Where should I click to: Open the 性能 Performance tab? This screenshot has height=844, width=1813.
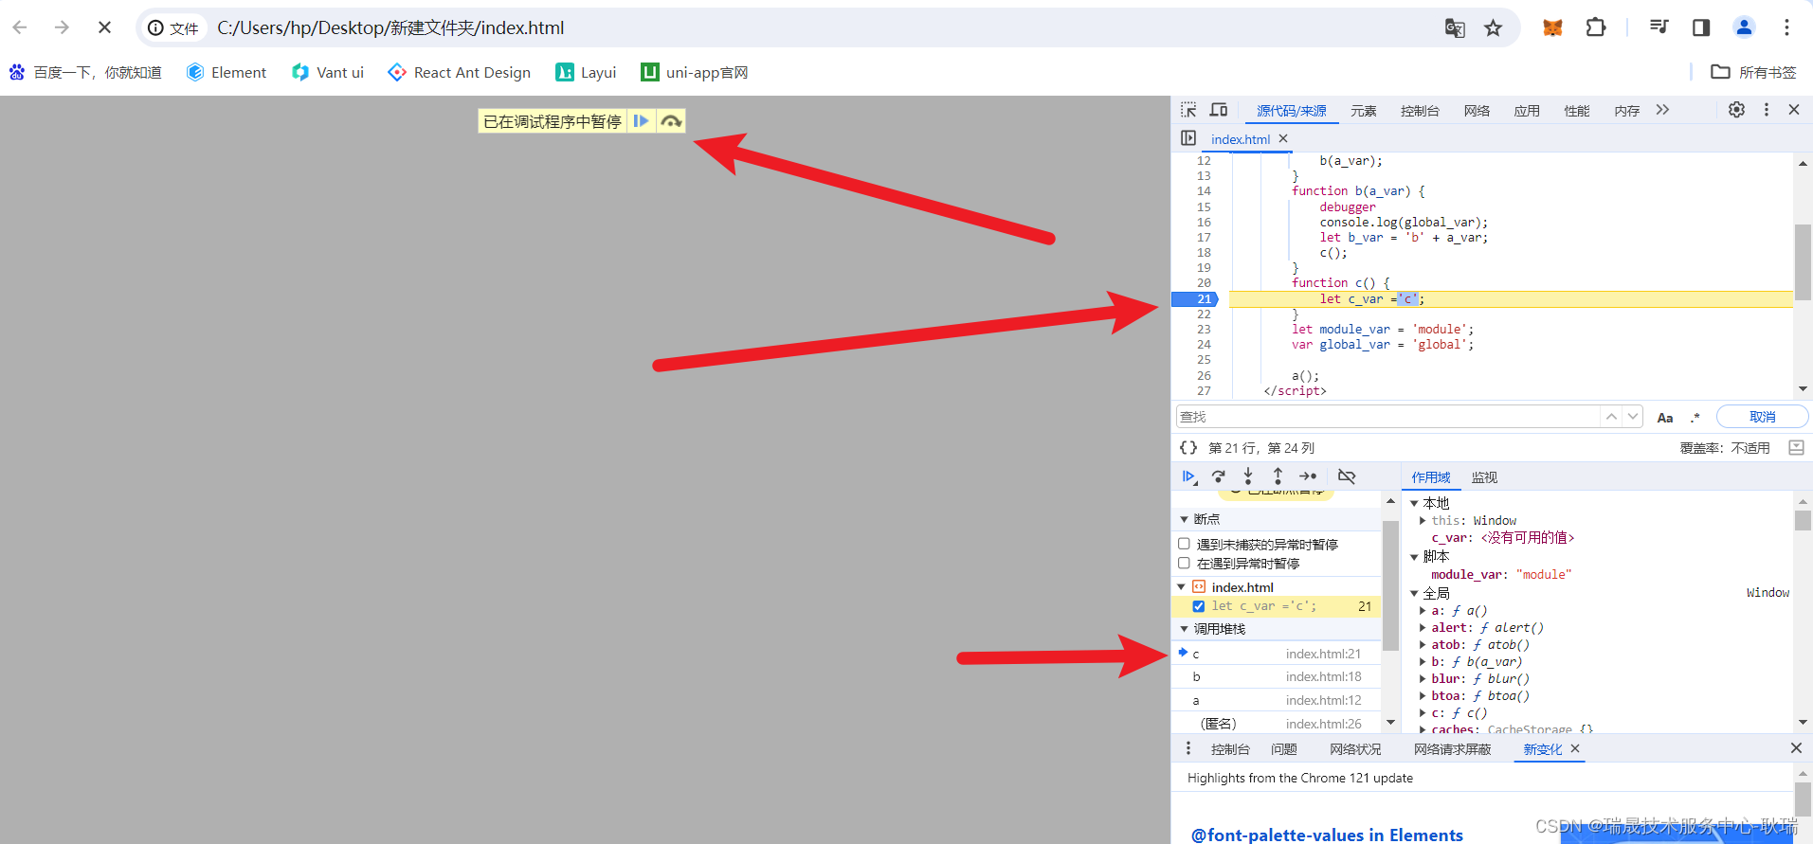[x=1577, y=111]
